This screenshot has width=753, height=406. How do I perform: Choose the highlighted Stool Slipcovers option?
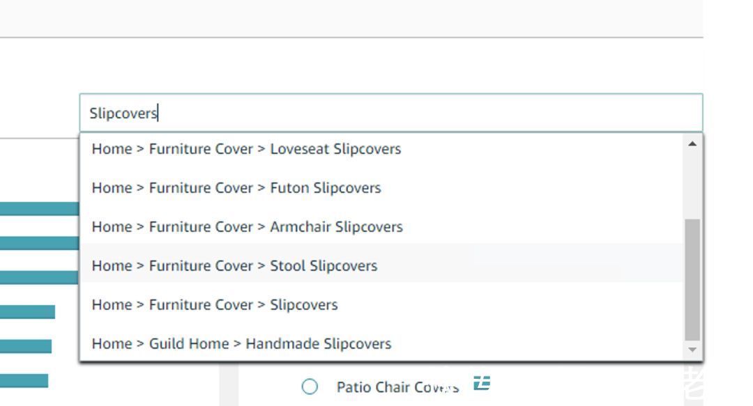coord(234,266)
